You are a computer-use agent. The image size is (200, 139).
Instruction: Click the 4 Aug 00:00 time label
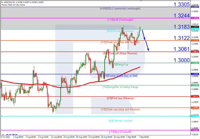click(31, 137)
